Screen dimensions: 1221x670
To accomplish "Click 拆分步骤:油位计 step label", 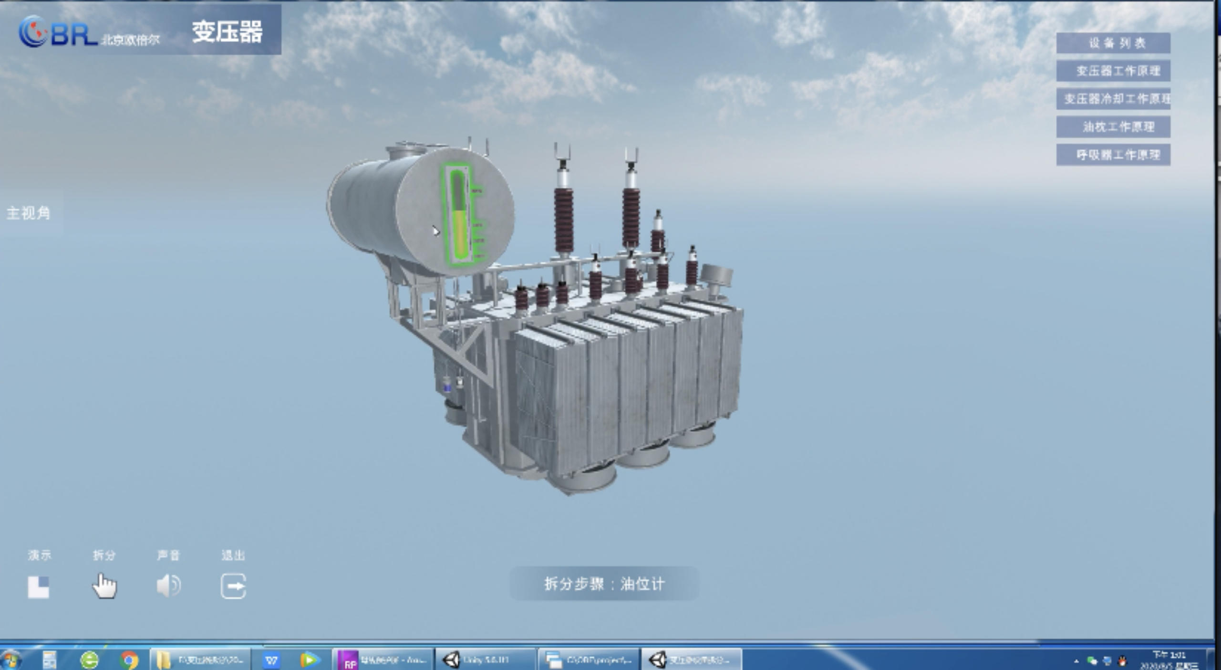I will 604,584.
